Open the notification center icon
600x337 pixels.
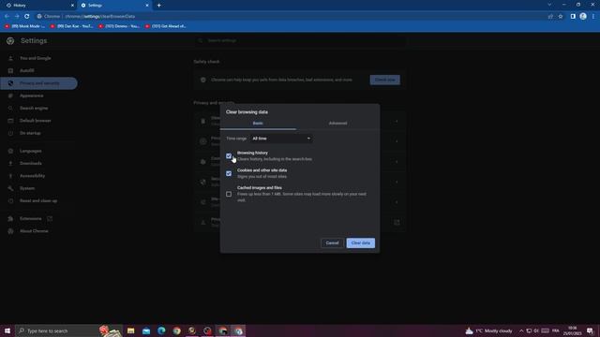(x=590, y=330)
